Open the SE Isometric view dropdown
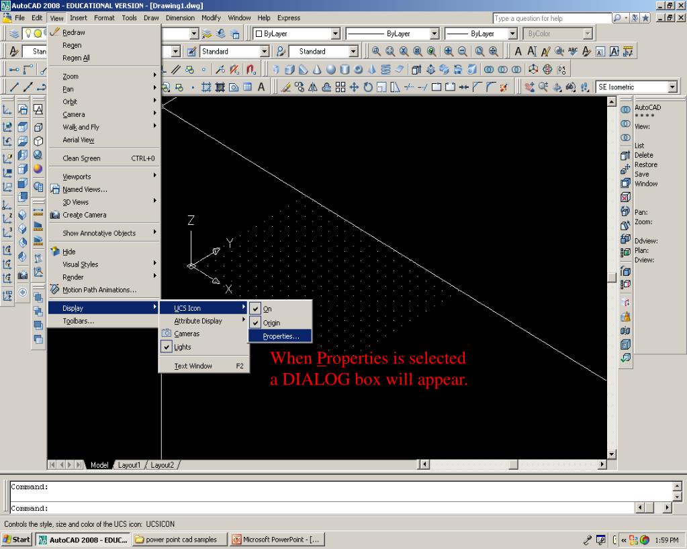687x549 pixels. (672, 87)
